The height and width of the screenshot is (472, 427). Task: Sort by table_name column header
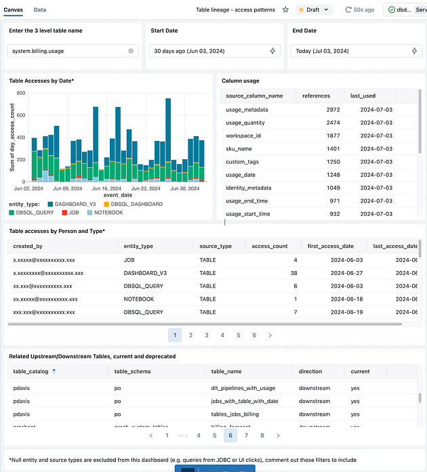226,371
